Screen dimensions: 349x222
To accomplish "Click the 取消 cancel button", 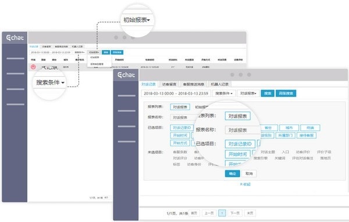I will pos(249,174).
